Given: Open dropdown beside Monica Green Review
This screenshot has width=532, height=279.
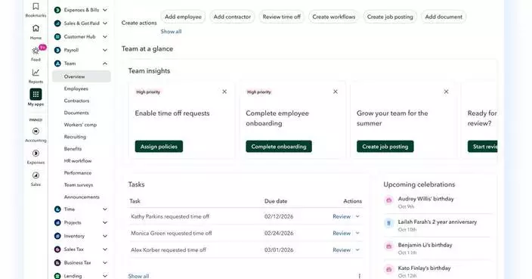Looking at the screenshot, I should coord(357,233).
